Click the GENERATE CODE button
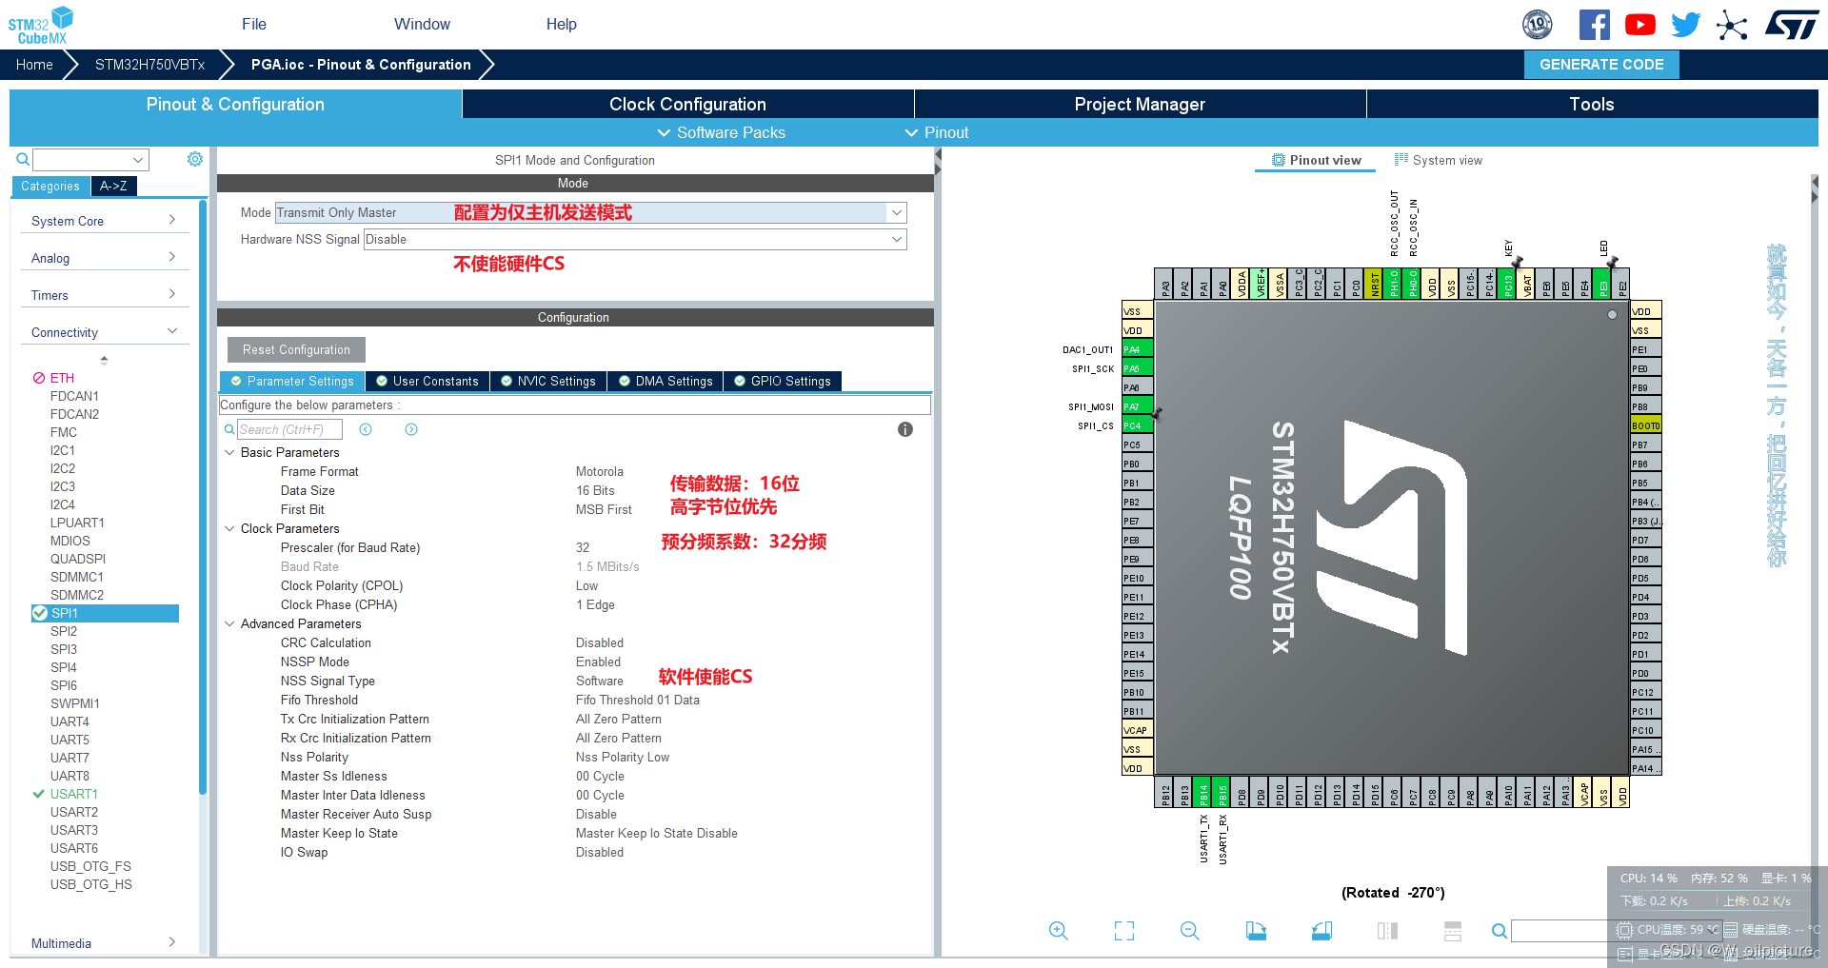Image resolution: width=1828 pixels, height=968 pixels. pyautogui.click(x=1601, y=65)
